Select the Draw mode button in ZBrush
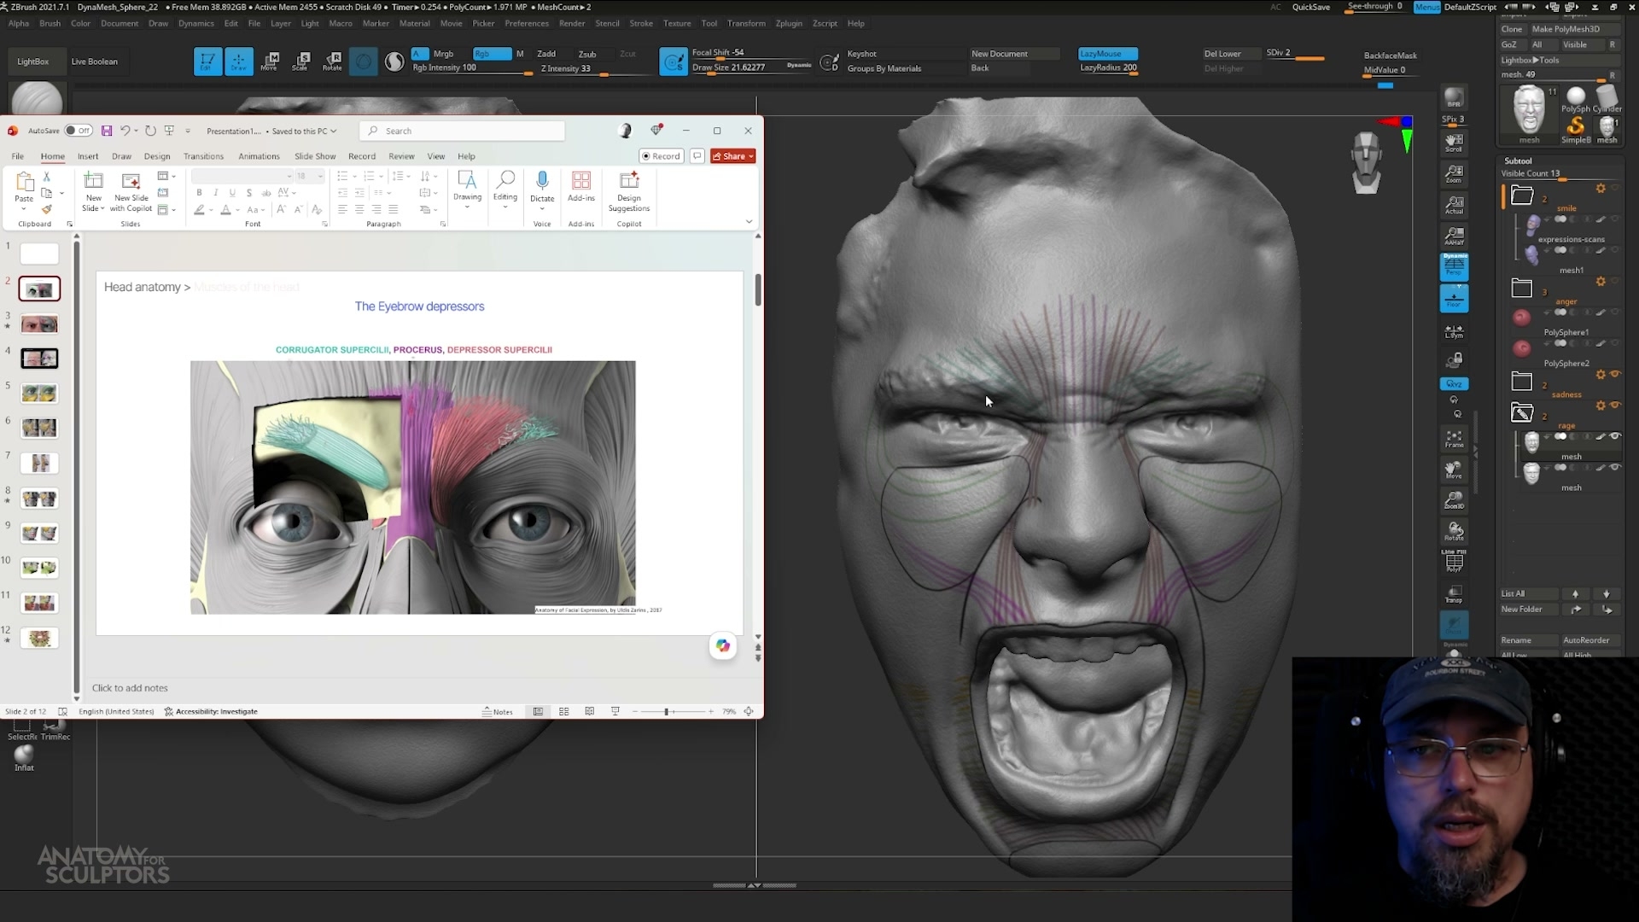The width and height of the screenshot is (1639, 922). [x=239, y=61]
